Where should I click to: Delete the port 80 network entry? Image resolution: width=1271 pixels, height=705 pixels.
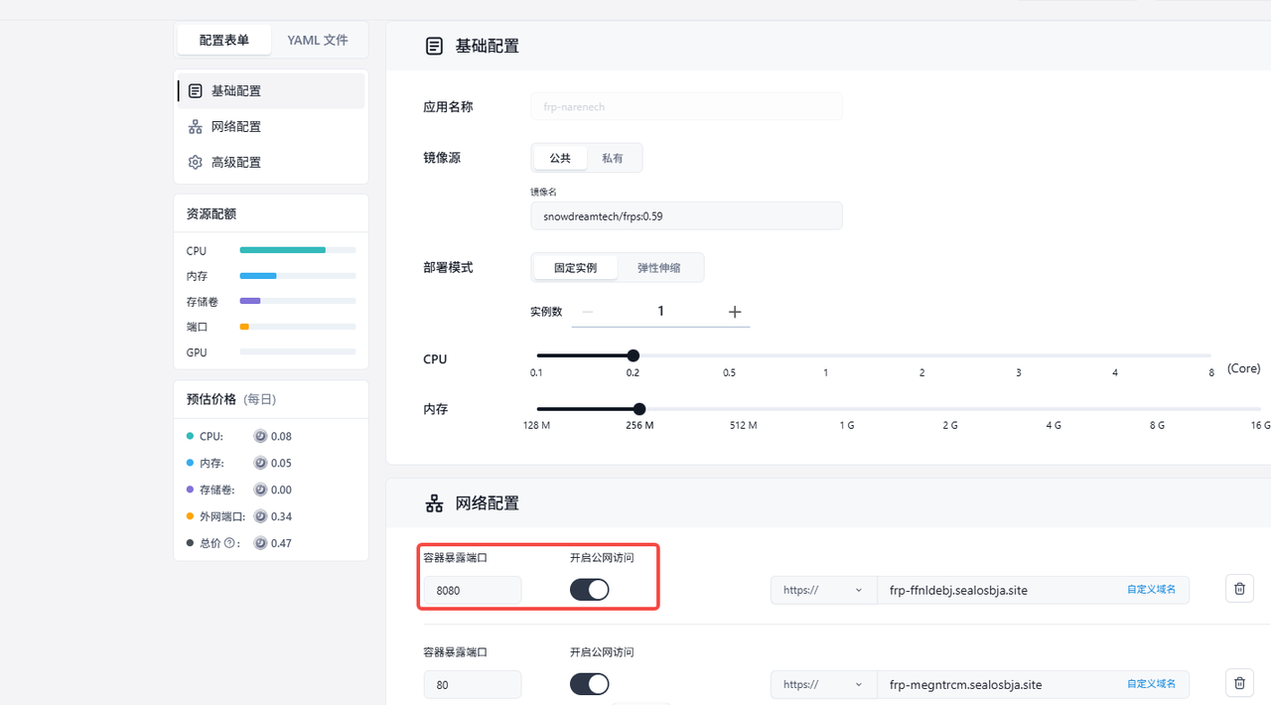click(x=1239, y=683)
